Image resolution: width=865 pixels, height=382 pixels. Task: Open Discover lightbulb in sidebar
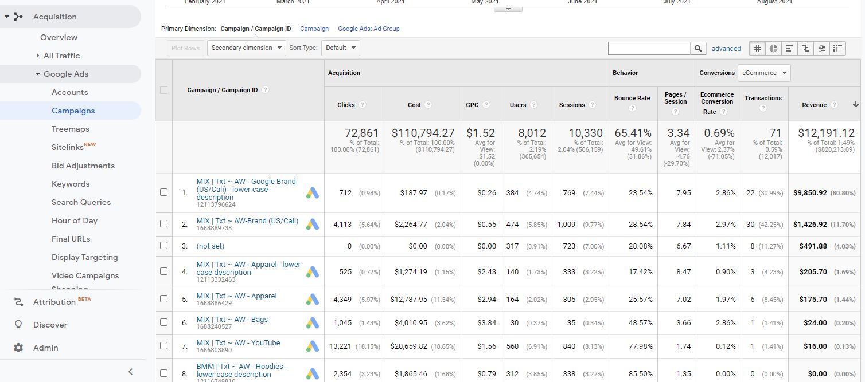pos(19,325)
